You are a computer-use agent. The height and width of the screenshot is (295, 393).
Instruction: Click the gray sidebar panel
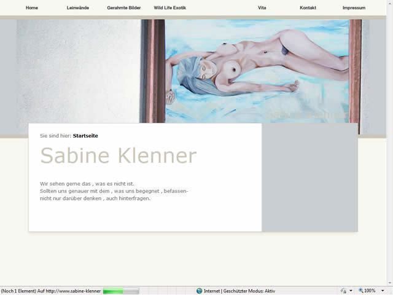pos(309,178)
